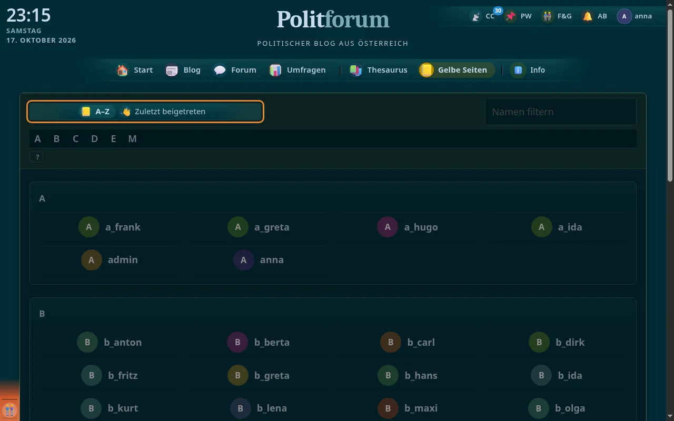Open the AB bell alerts

click(587, 16)
